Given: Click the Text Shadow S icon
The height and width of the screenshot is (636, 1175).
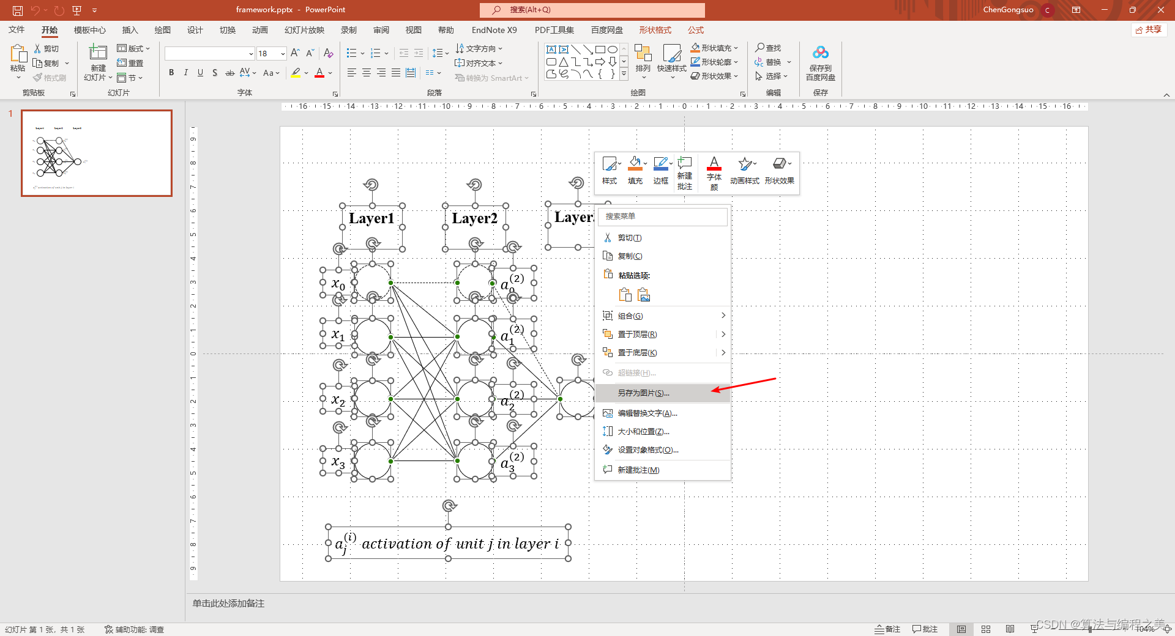Looking at the screenshot, I should (x=215, y=73).
